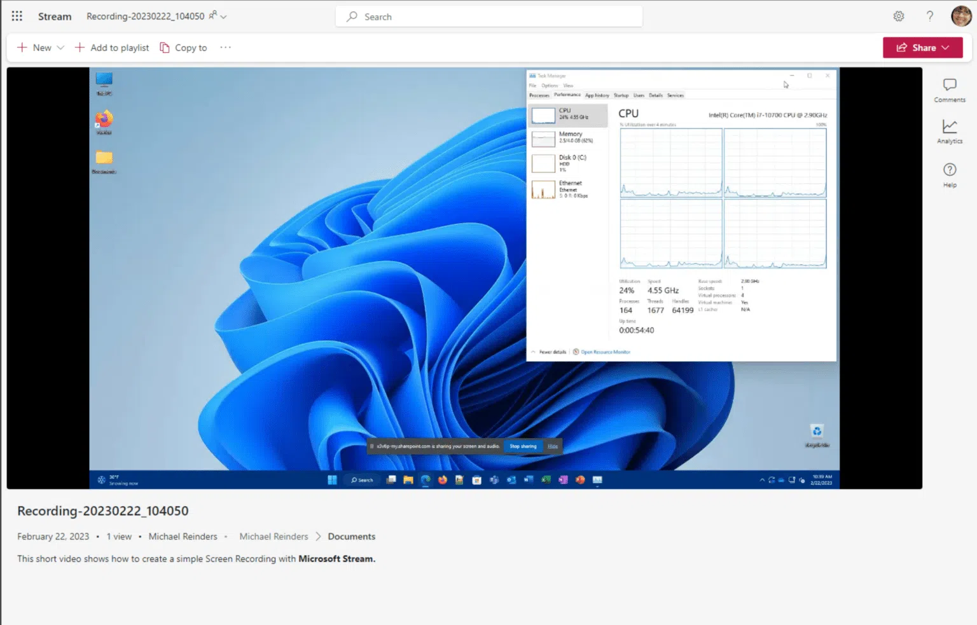This screenshot has width=977, height=625.
Task: Click the Share button
Action: pos(918,47)
